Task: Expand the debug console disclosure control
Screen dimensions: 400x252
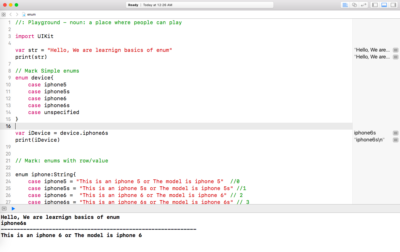Action: (4, 208)
